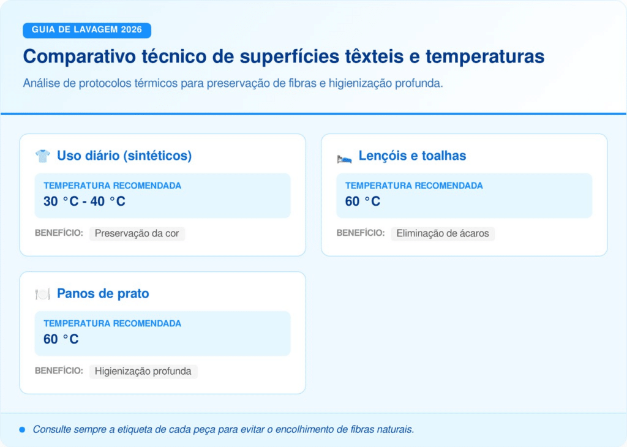Open the Uso diário (sintéticos) heading

124,156
